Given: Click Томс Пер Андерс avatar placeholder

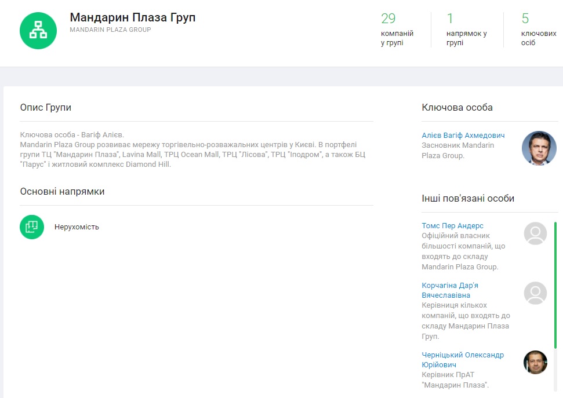Looking at the screenshot, I should (x=535, y=233).
